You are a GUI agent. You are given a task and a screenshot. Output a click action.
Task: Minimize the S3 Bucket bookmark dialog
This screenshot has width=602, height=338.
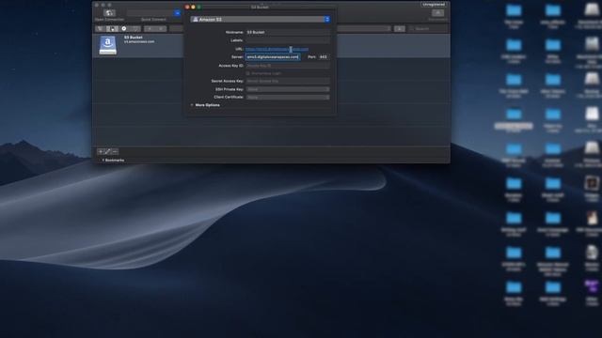click(193, 7)
